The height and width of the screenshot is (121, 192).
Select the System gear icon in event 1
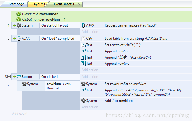pos(19,25)
